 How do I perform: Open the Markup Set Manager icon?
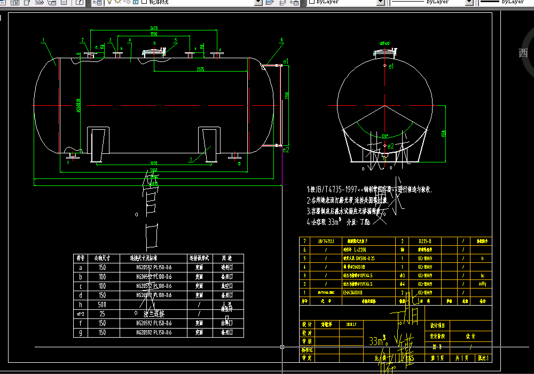52,2
